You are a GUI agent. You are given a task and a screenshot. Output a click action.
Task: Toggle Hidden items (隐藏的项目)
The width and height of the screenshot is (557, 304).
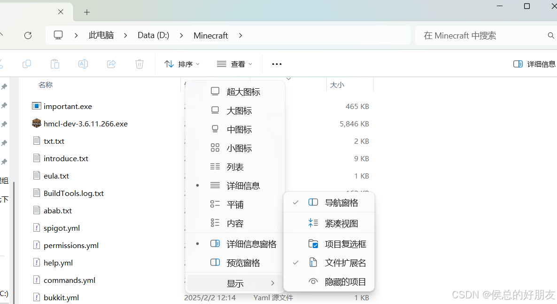[x=329, y=281]
